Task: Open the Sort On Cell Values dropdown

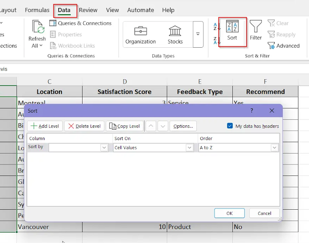Action: tap(189, 148)
